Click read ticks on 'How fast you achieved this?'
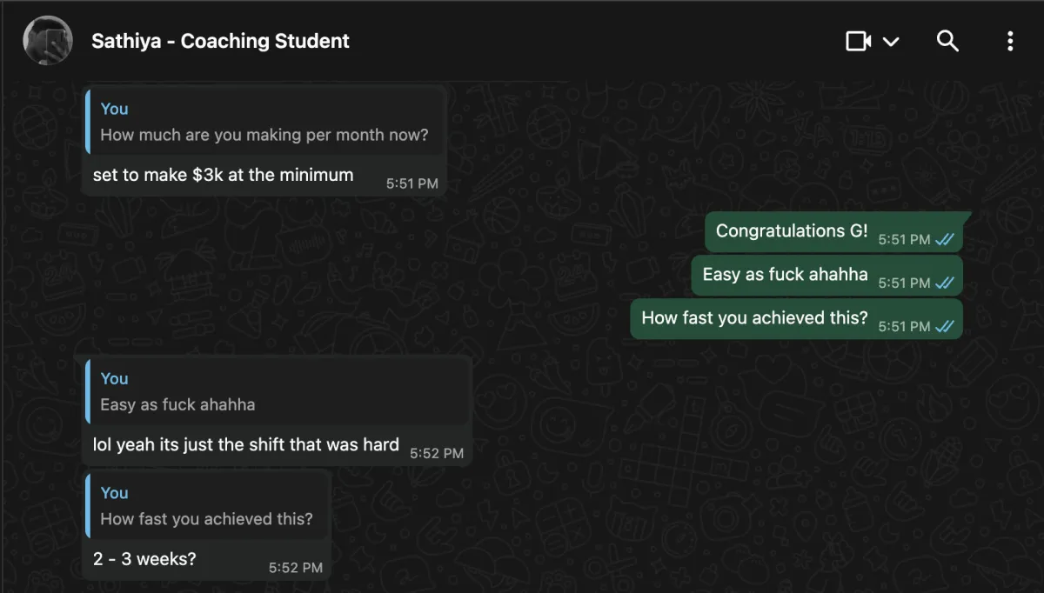The image size is (1044, 593). pos(945,326)
